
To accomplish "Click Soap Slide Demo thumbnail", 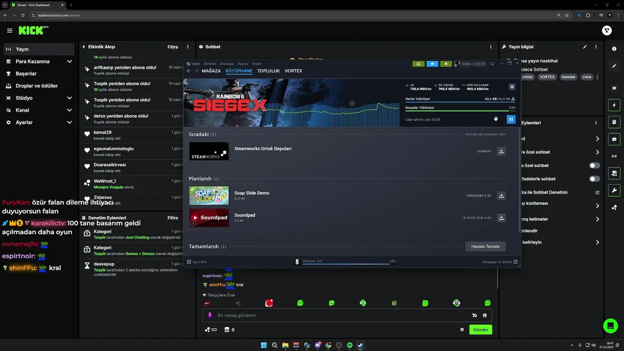I will point(209,195).
